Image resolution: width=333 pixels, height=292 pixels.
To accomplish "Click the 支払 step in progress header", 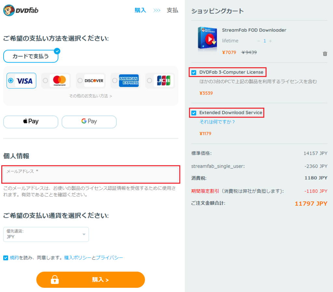I will click(x=172, y=10).
